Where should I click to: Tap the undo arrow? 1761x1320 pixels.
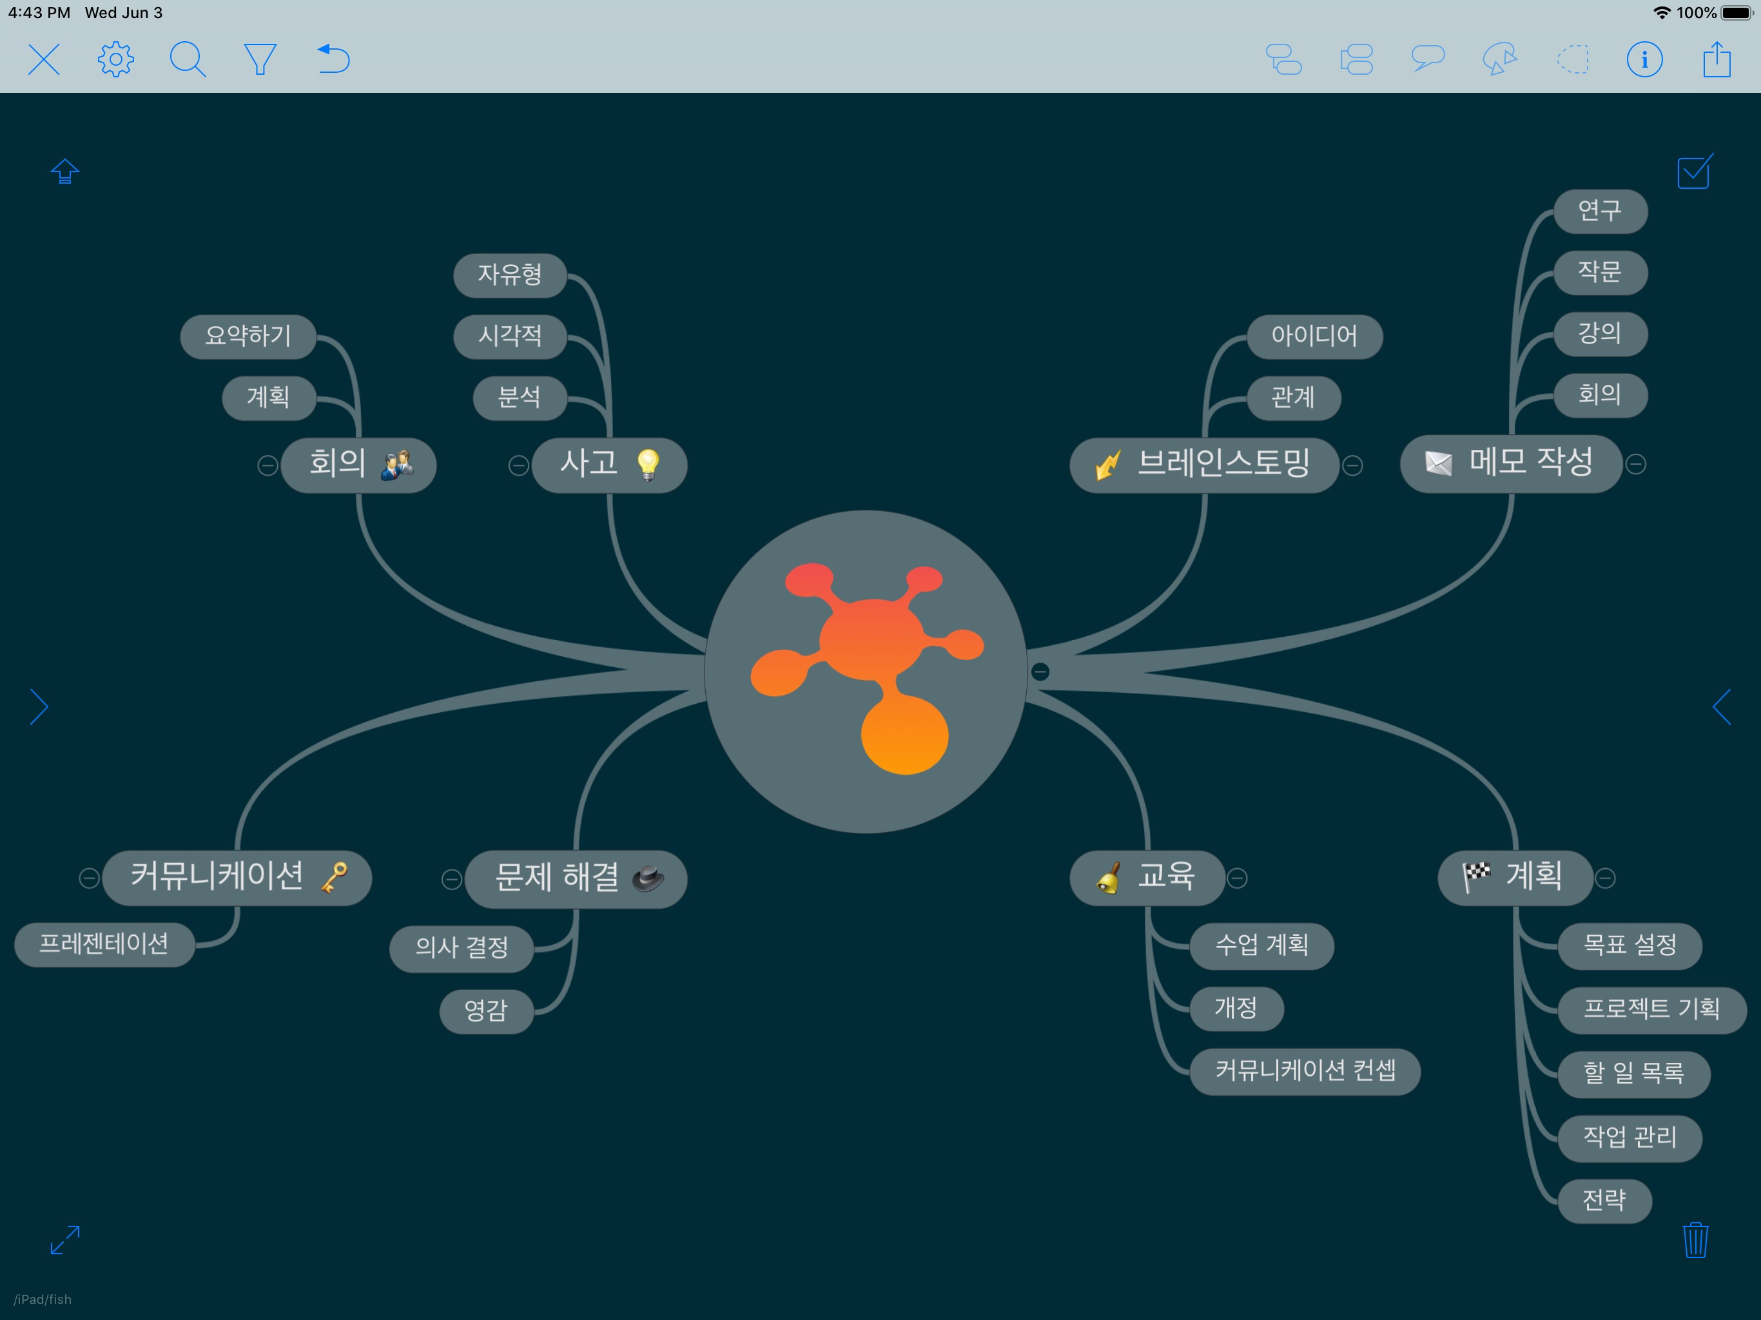[x=333, y=60]
